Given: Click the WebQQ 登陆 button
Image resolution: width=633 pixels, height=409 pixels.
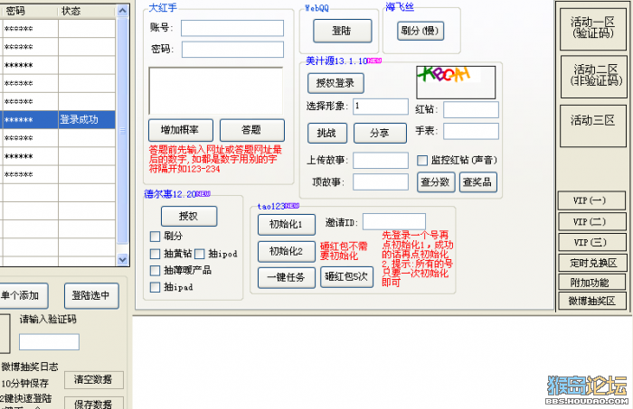Looking at the screenshot, I should pos(343,31).
